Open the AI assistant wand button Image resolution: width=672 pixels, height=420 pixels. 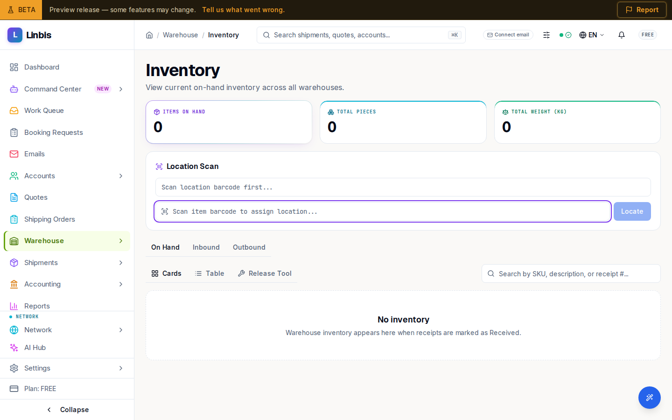click(650, 398)
